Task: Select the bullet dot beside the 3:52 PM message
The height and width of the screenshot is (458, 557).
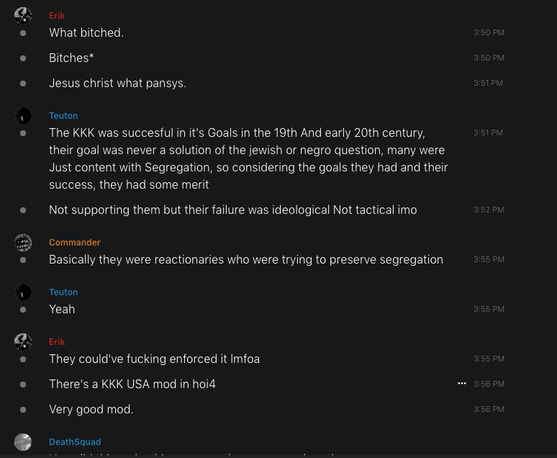Action: coord(23,210)
